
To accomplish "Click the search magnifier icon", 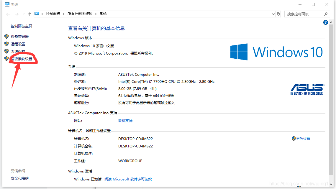I will (326, 14).
